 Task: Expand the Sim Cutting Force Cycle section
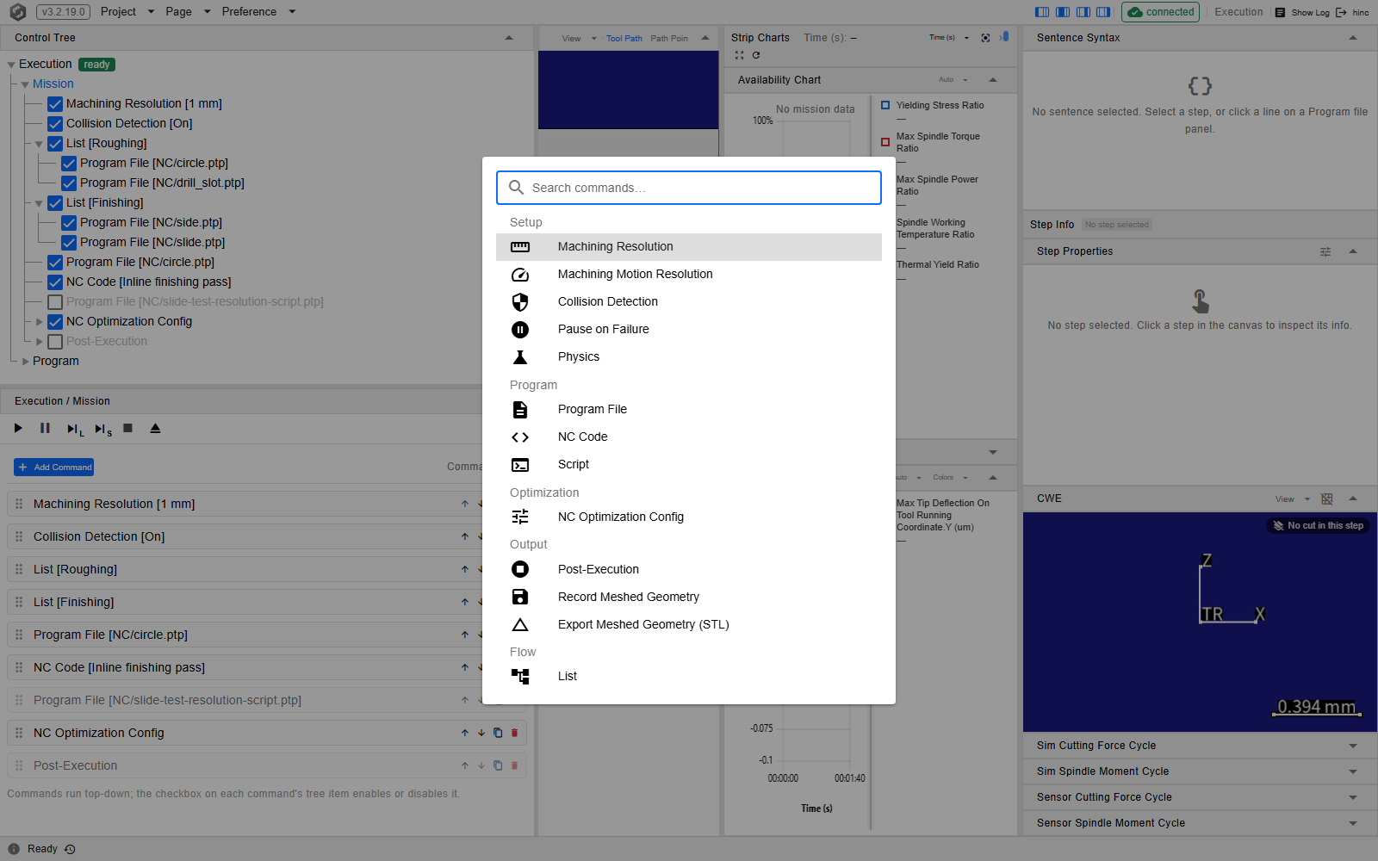(x=1353, y=746)
